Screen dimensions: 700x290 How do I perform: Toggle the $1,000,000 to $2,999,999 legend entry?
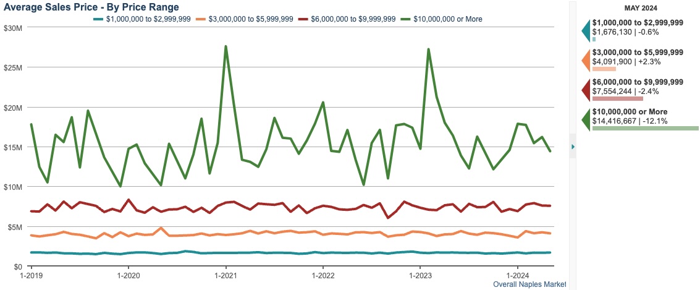pos(142,19)
